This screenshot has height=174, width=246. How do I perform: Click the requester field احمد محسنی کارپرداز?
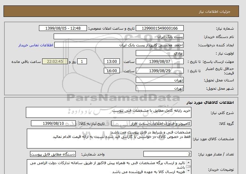coord(119,45)
